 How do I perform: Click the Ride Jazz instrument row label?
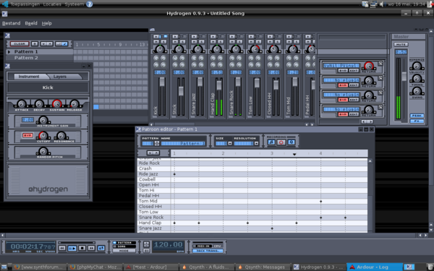tap(148, 174)
